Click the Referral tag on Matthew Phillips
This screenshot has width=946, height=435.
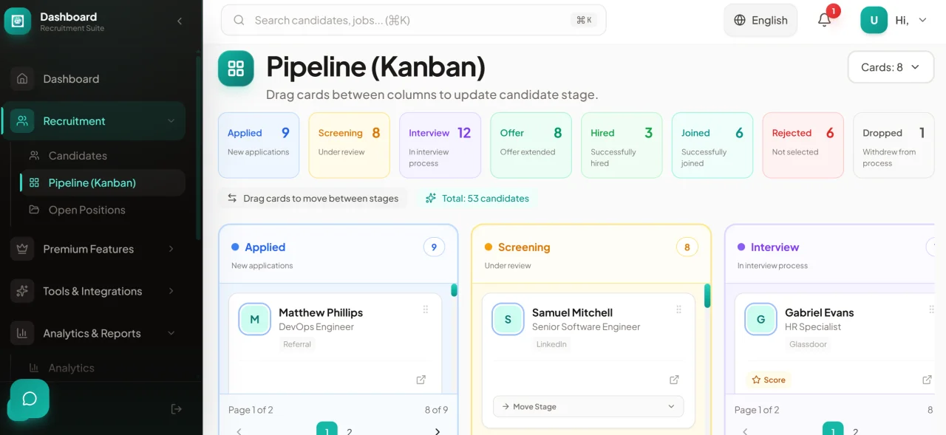coord(297,344)
